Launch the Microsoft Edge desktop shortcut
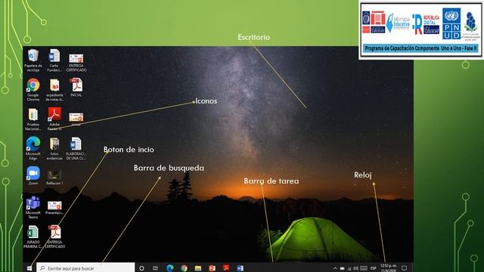484x272 pixels. pyautogui.click(x=33, y=149)
